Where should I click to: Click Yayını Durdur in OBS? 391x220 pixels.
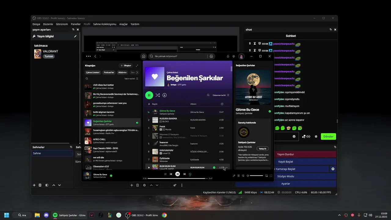click(x=285, y=154)
